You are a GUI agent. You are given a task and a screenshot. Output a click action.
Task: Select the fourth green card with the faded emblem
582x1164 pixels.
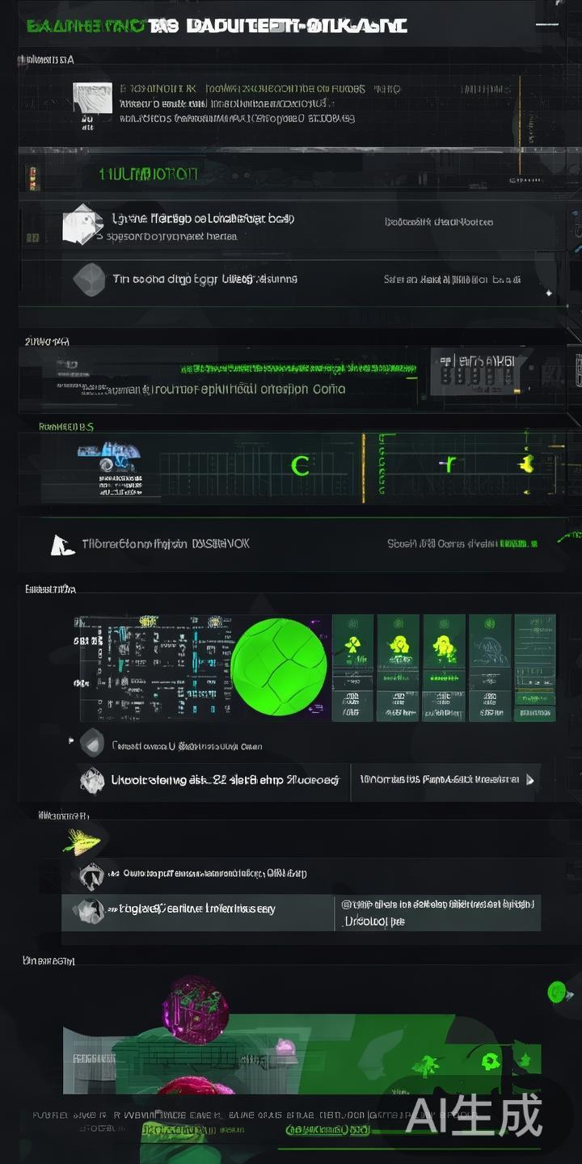[x=490, y=667]
